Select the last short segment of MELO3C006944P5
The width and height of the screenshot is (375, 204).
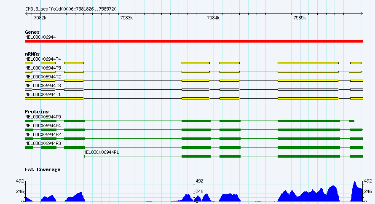tap(351, 121)
